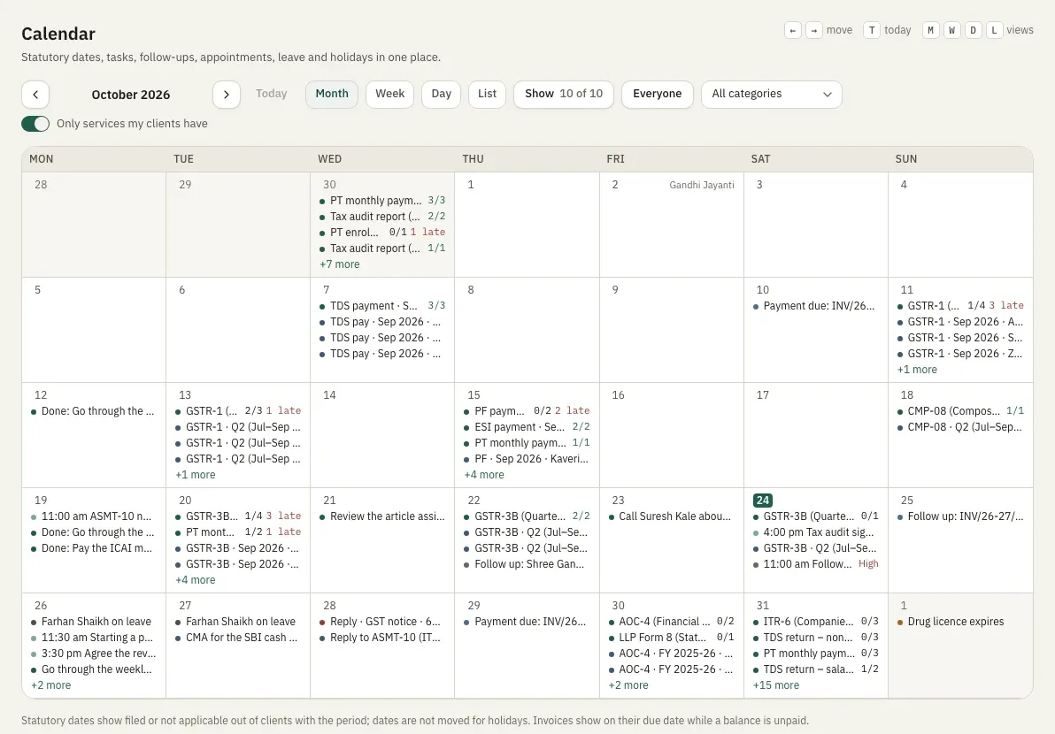The image size is (1055, 734).
Task: Expand +1 more on October 11
Action: (x=917, y=370)
